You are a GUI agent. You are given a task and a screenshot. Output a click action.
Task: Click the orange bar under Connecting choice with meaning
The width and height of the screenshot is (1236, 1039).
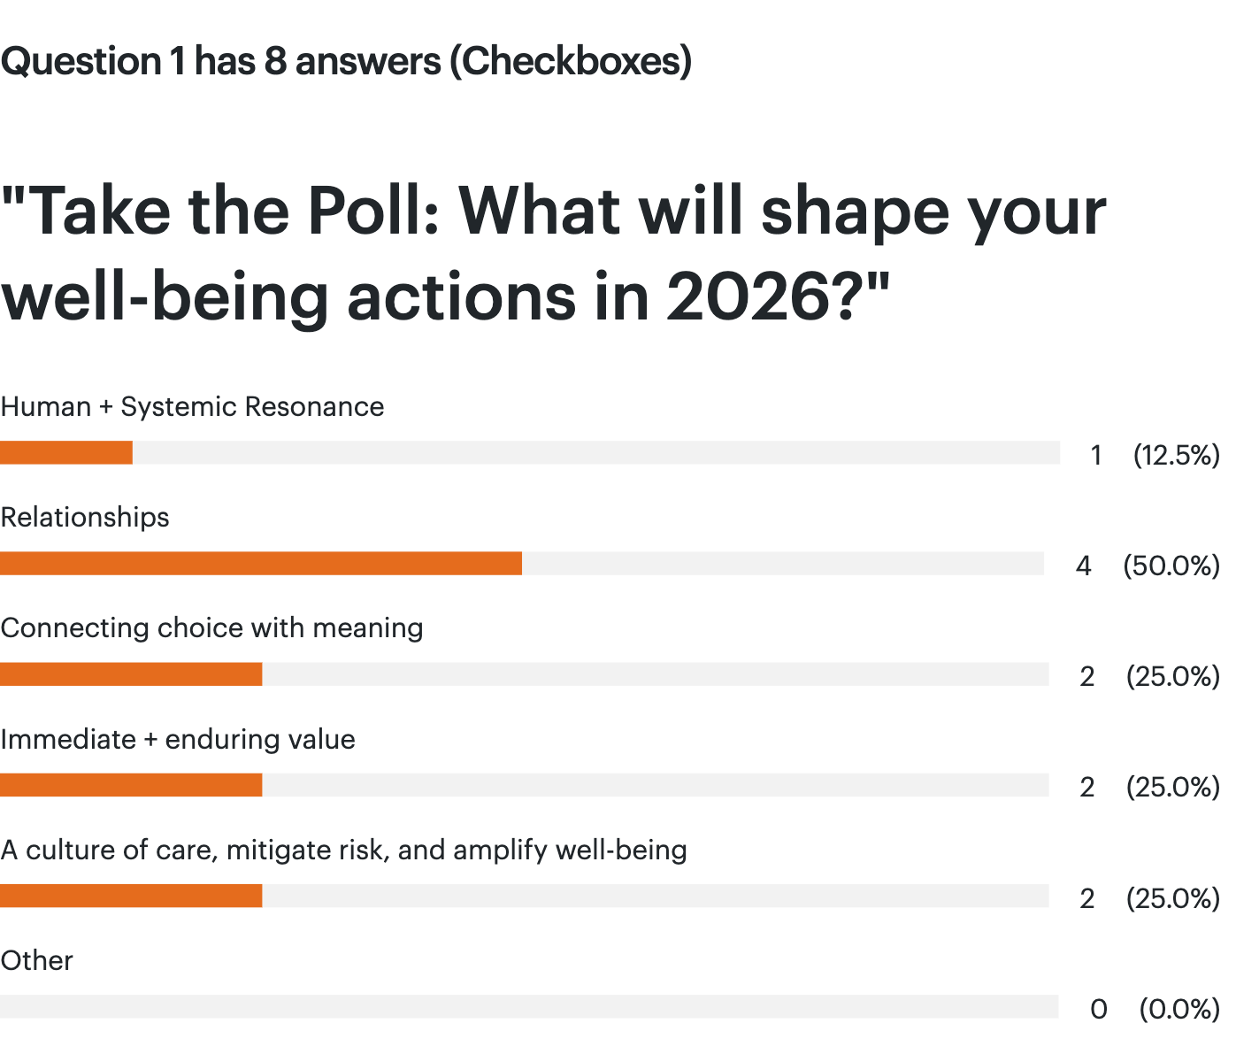[131, 674]
